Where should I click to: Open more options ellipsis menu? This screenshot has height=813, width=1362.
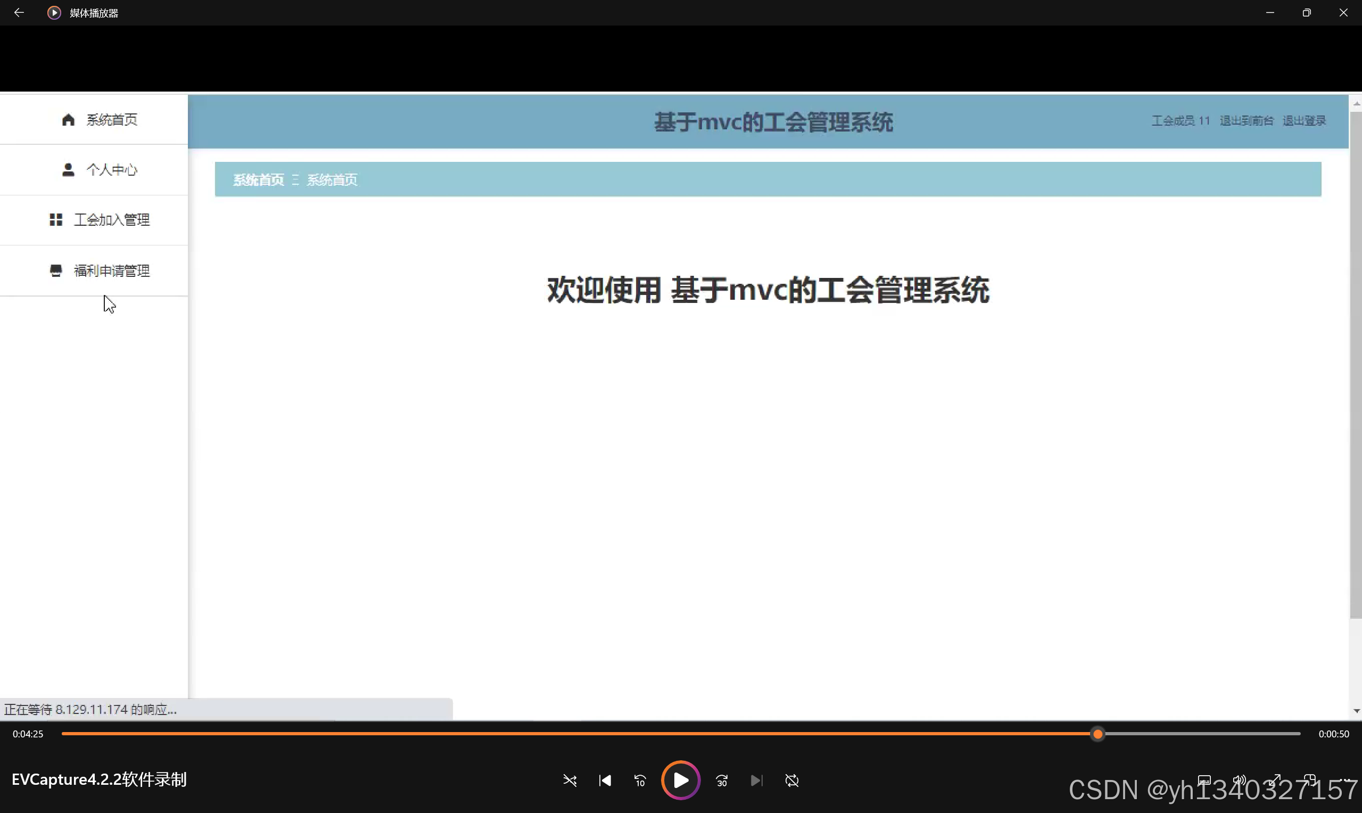pyautogui.click(x=1345, y=780)
